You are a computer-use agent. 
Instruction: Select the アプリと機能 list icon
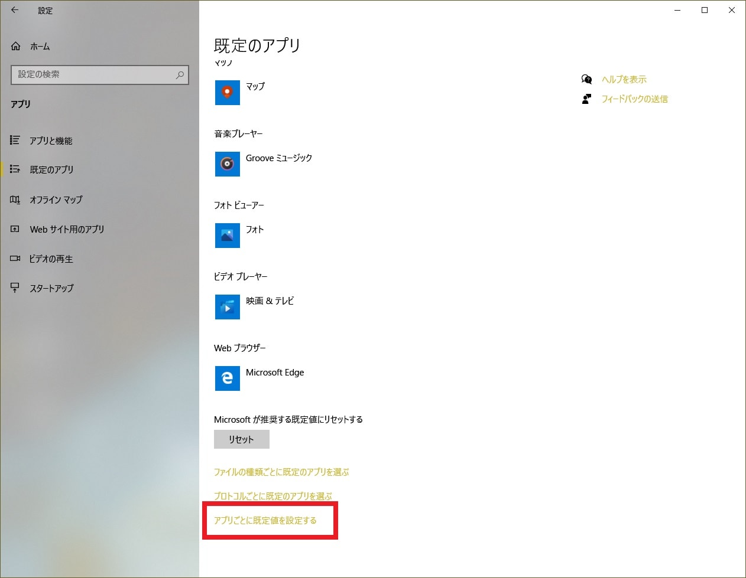tap(15, 140)
